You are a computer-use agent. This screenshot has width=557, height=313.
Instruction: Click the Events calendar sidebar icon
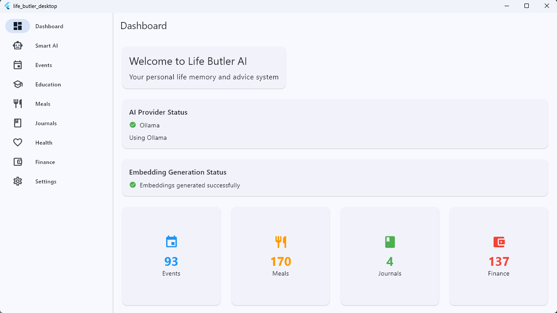[x=18, y=65]
